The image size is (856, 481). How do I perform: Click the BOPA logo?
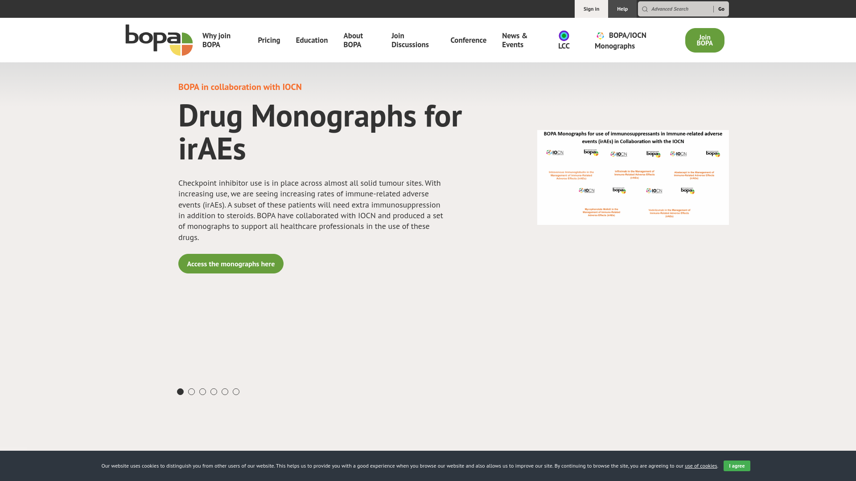[159, 40]
